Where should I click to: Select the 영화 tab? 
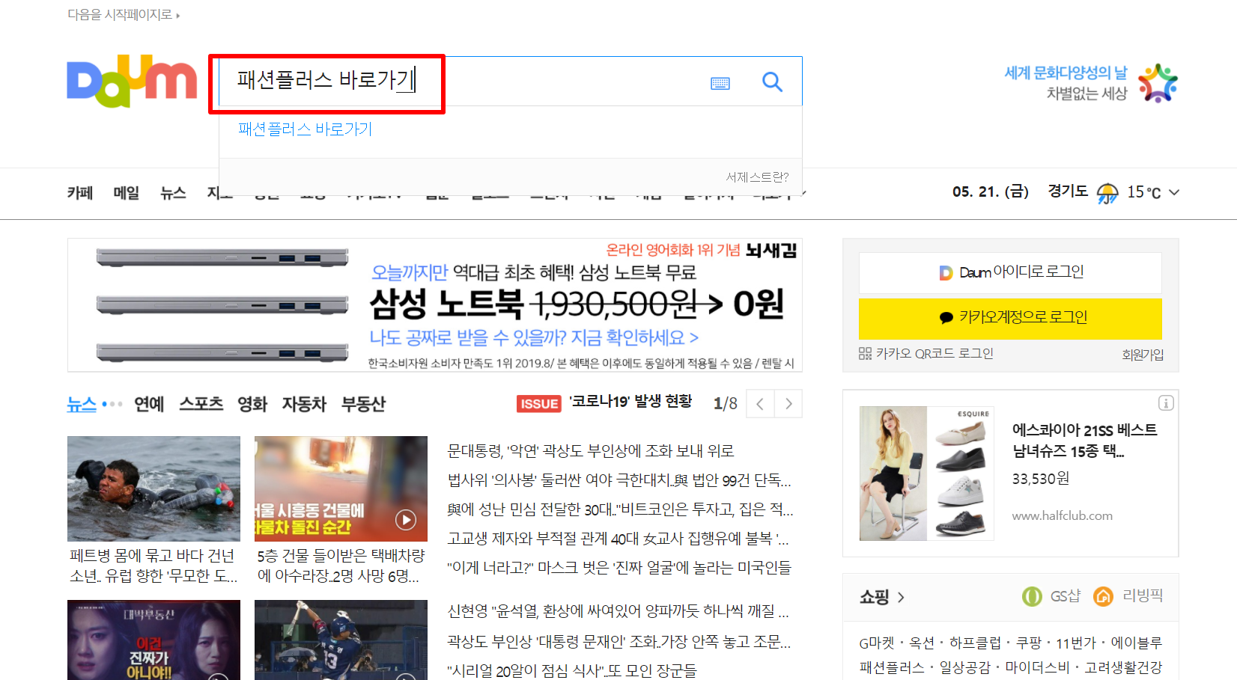pos(252,404)
